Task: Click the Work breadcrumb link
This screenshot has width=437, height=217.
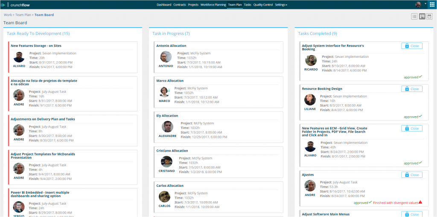Action: click(8, 15)
